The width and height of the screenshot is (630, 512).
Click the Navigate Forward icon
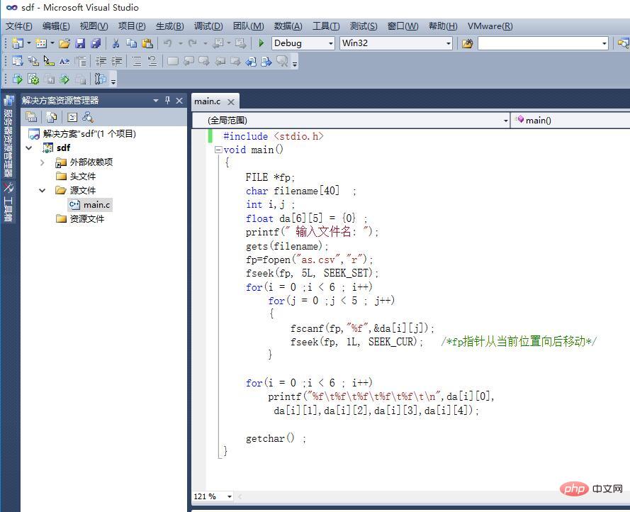pyautogui.click(x=241, y=43)
